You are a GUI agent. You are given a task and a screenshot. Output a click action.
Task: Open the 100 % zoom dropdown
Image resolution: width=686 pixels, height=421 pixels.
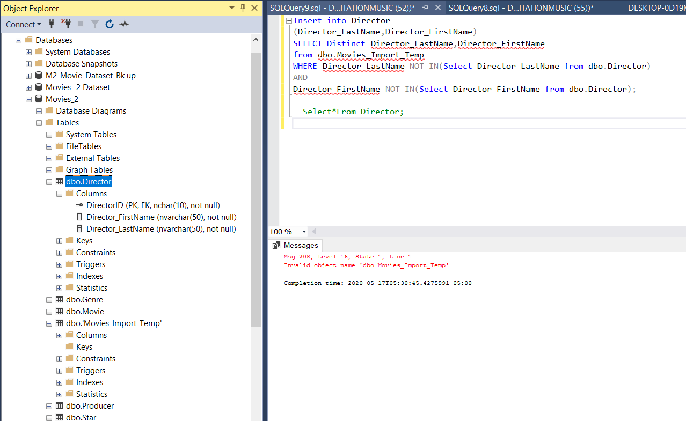click(304, 232)
